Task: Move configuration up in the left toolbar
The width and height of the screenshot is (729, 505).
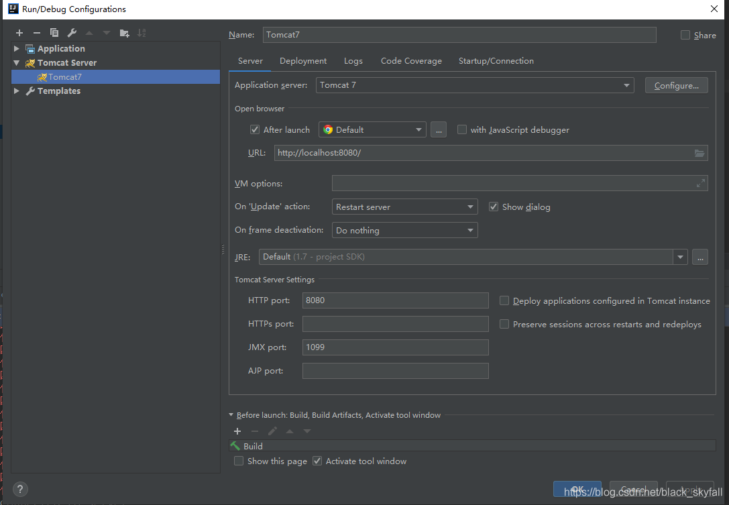Action: (89, 33)
